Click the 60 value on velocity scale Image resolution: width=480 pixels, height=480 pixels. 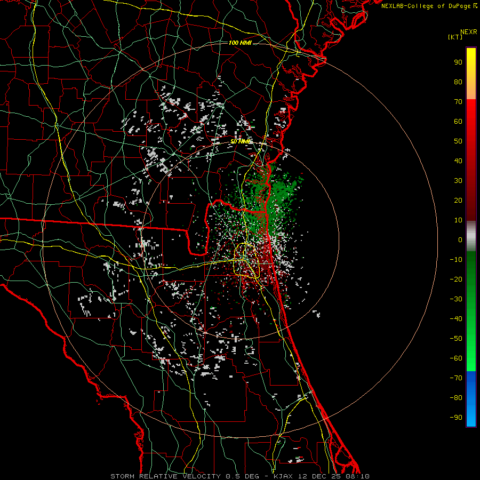(458, 122)
